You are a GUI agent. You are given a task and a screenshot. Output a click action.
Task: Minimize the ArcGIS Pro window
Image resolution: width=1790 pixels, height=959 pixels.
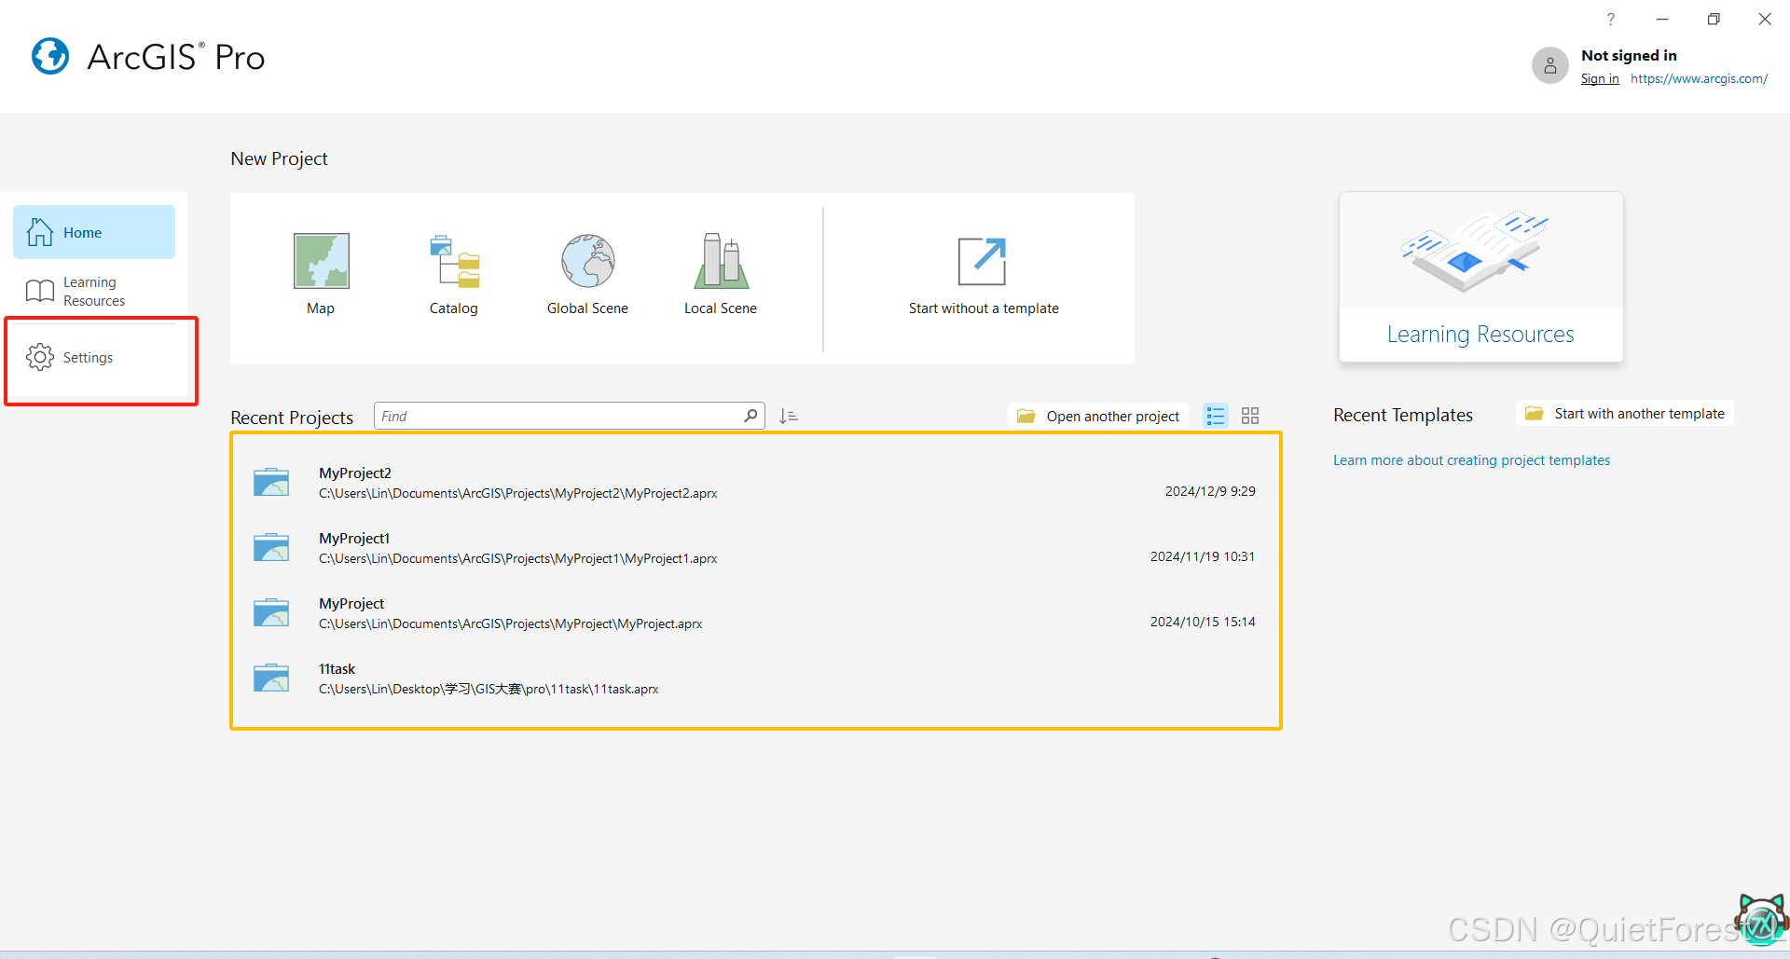1662,20
